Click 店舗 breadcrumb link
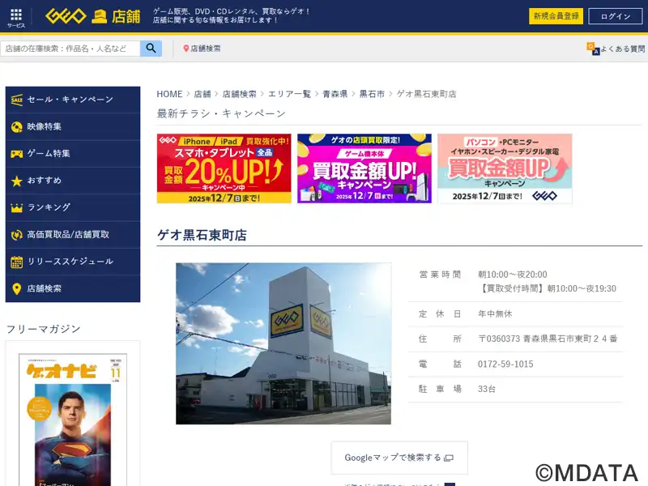The width and height of the screenshot is (648, 486). click(x=202, y=94)
